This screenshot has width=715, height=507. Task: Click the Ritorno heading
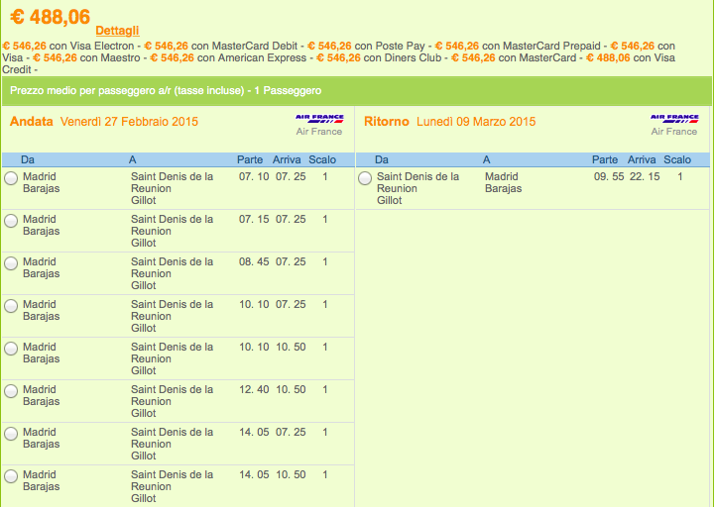(386, 122)
